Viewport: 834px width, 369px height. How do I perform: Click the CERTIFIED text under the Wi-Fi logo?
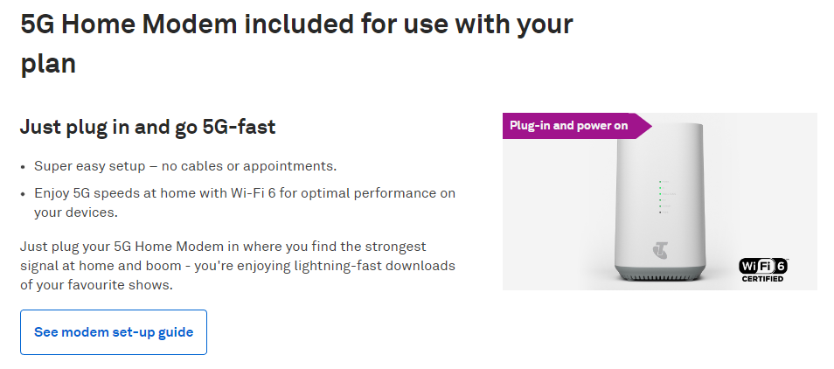[762, 279]
